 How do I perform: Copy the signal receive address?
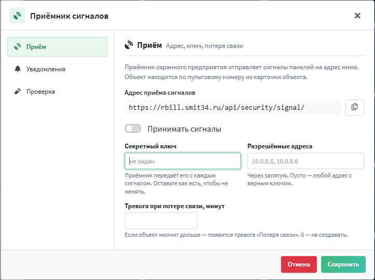354,107
